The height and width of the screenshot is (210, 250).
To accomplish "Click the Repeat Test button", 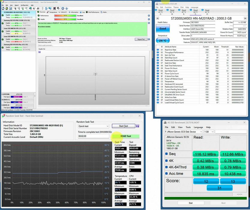I will (x=141, y=39).
